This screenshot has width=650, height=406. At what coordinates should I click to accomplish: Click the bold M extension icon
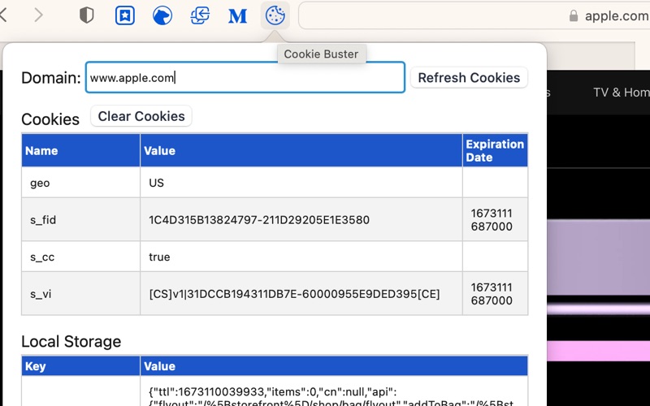tap(237, 15)
